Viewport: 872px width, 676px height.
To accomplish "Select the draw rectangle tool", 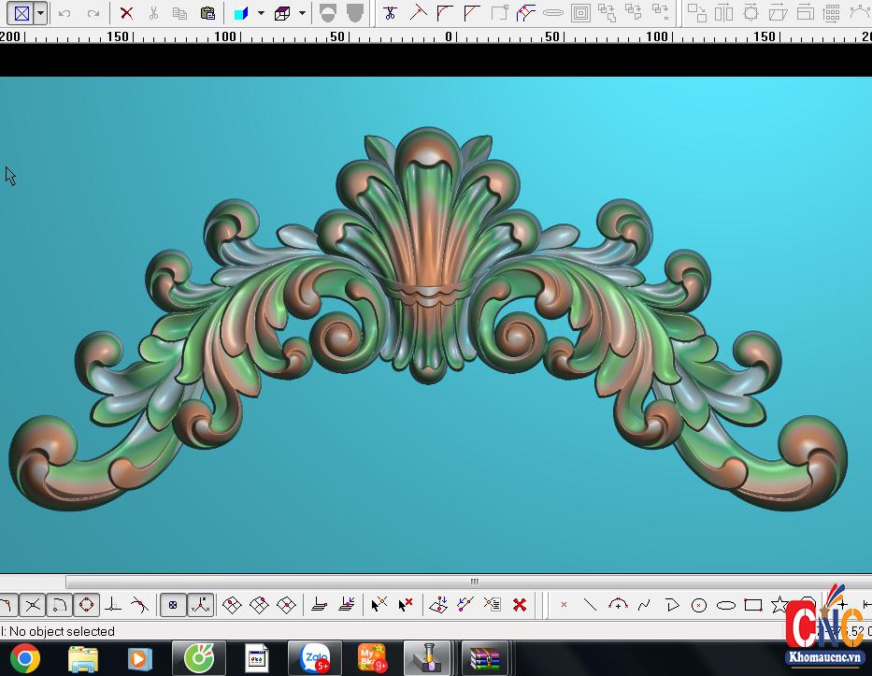I will [752, 605].
